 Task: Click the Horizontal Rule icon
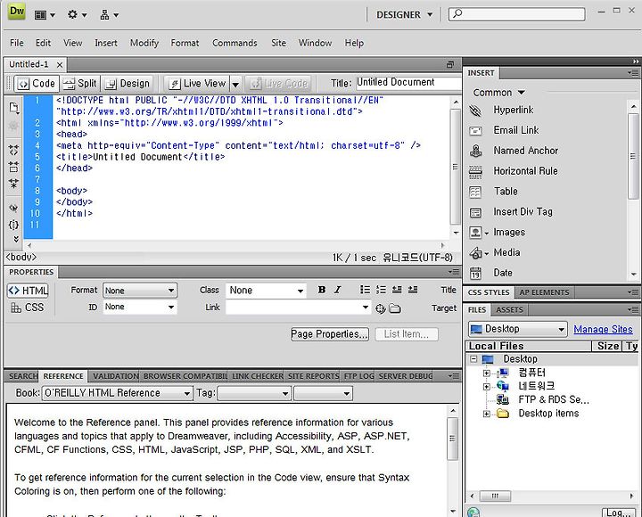click(x=475, y=172)
